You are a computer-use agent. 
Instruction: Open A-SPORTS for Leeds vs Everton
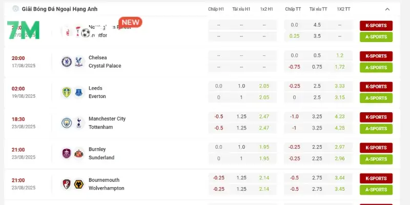(x=376, y=98)
